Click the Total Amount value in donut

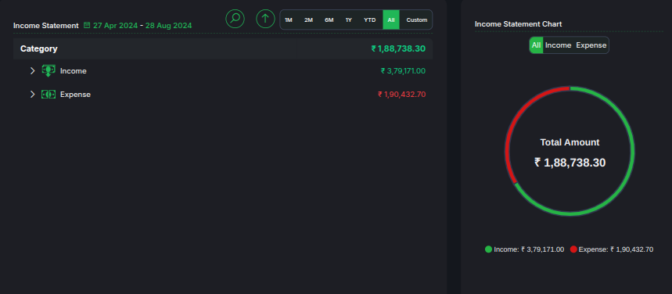point(570,163)
